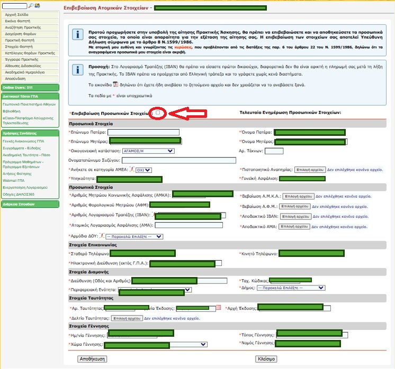
Task: Click the Επώνυμο Πατέρα text field
Action: click(x=143, y=132)
